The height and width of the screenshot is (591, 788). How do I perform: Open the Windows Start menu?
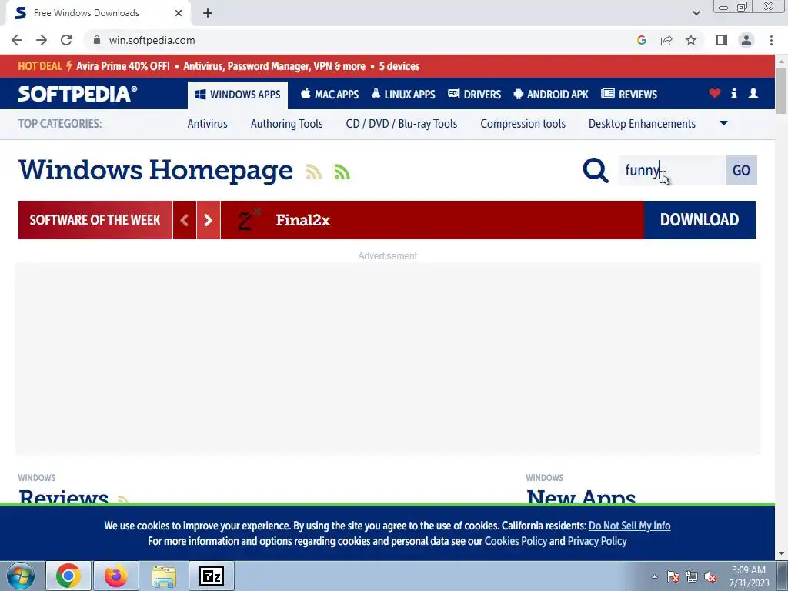point(21,576)
